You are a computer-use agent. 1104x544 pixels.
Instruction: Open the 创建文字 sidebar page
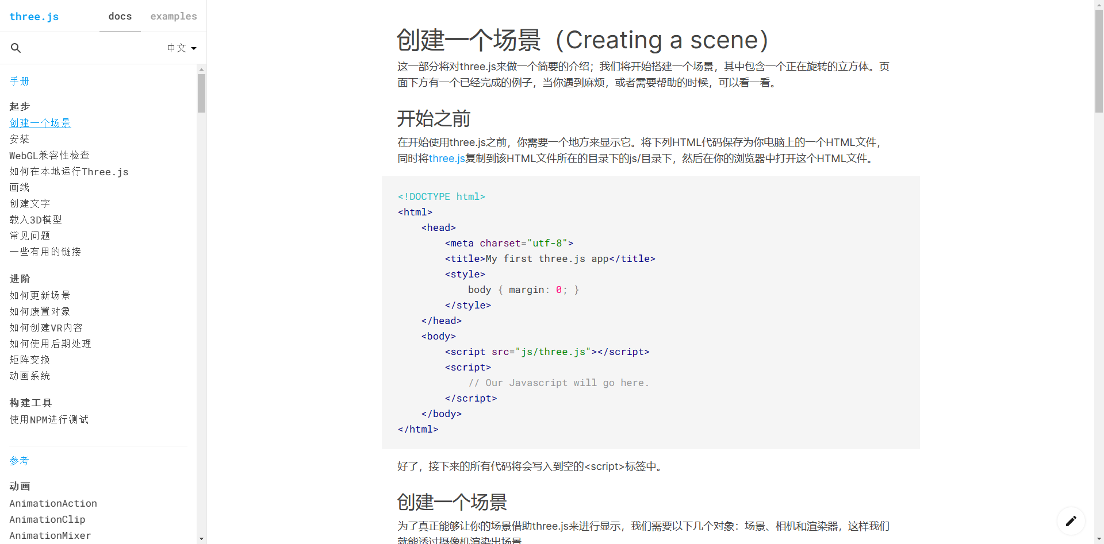coord(30,203)
